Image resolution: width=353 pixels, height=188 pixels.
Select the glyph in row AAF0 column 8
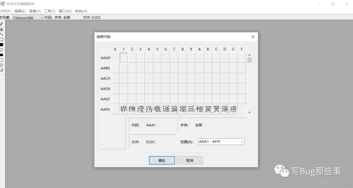[x=183, y=109]
